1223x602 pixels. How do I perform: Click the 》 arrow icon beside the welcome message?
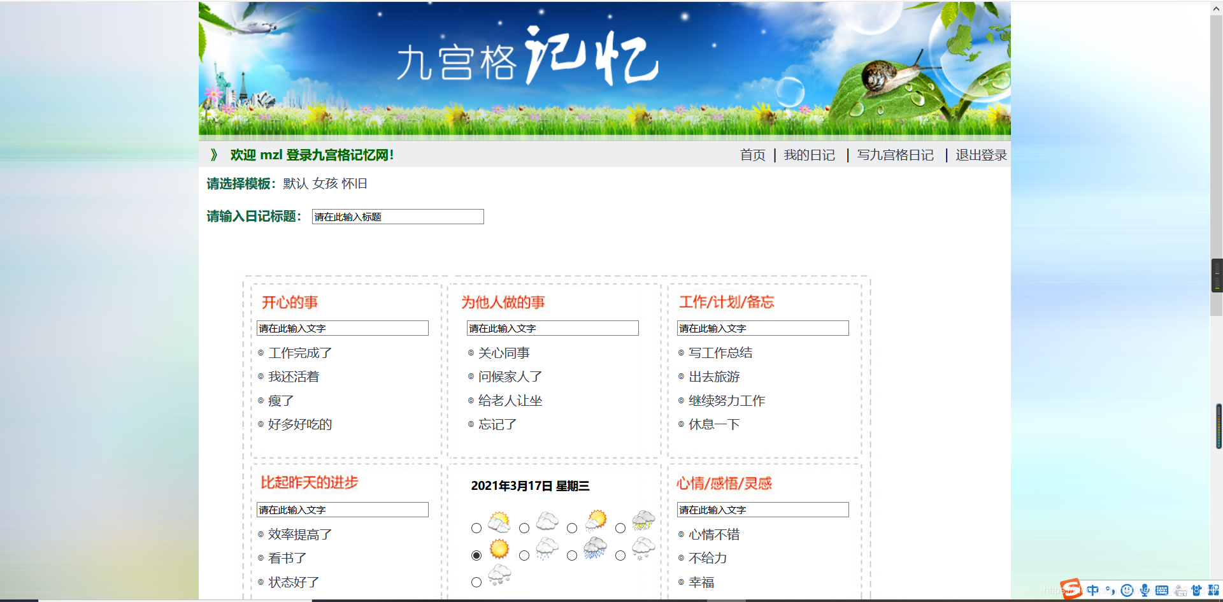tap(214, 155)
